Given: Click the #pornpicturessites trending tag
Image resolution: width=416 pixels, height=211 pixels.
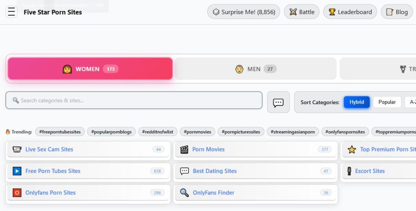Looking at the screenshot, I should 241,132.
